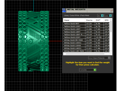Viewport: 121px width, 91px height.
Task: Select the White Gold:10KW row
Action: (86, 45)
